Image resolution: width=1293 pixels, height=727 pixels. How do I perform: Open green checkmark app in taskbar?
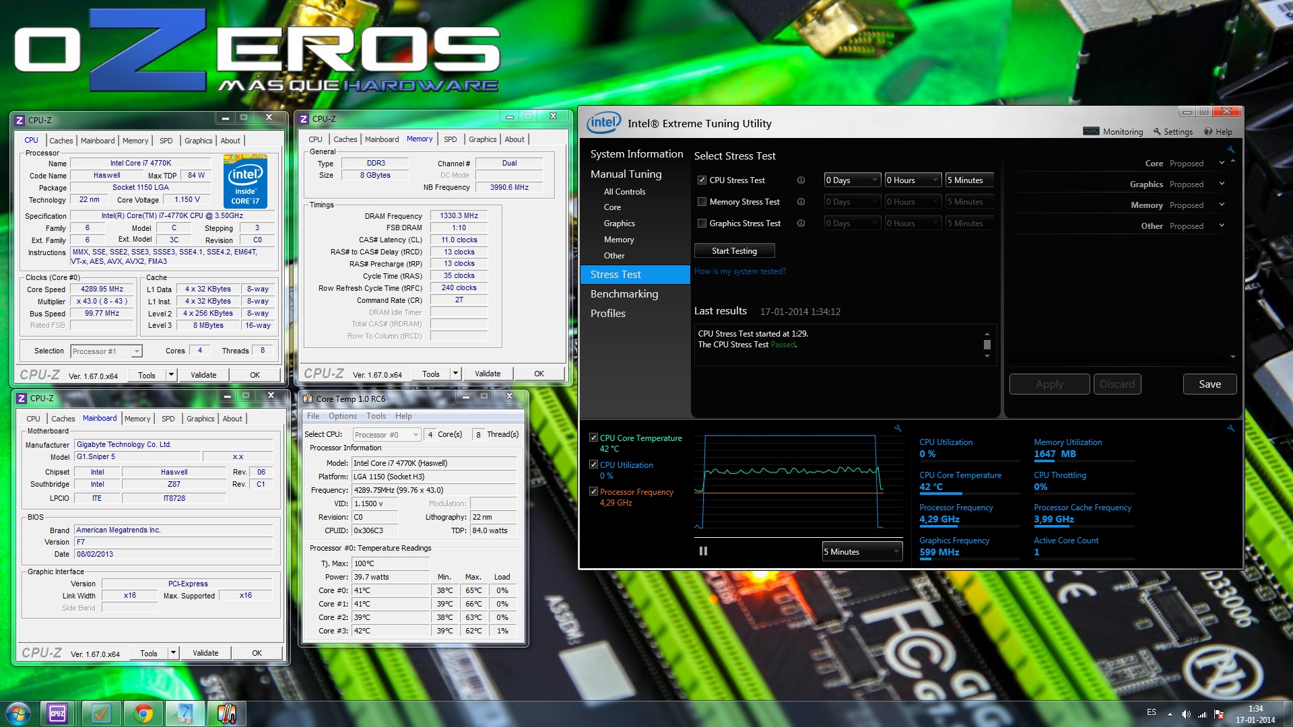pyautogui.click(x=101, y=714)
